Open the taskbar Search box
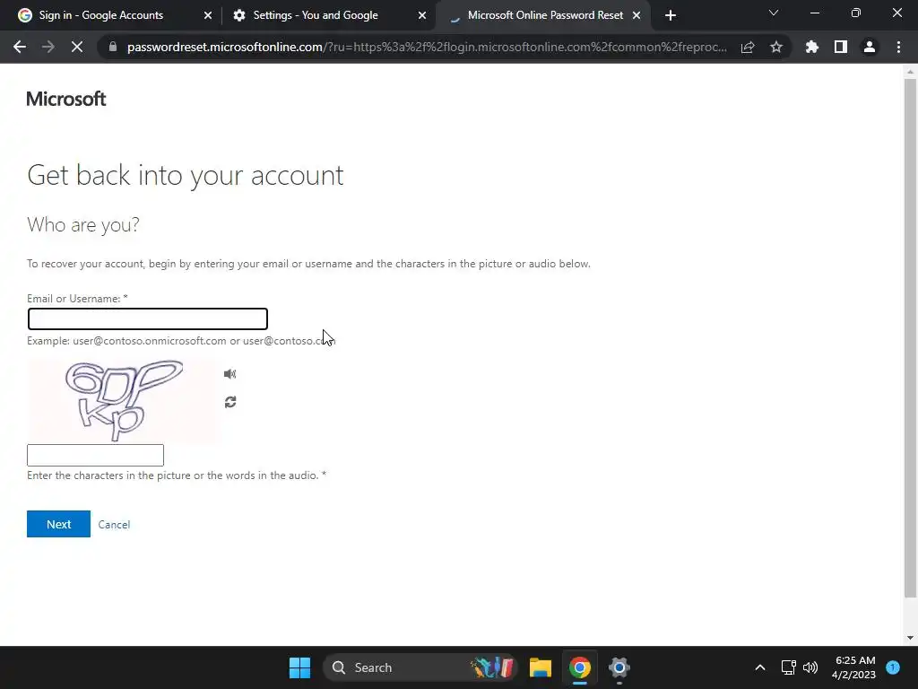The image size is (918, 689). (420, 667)
